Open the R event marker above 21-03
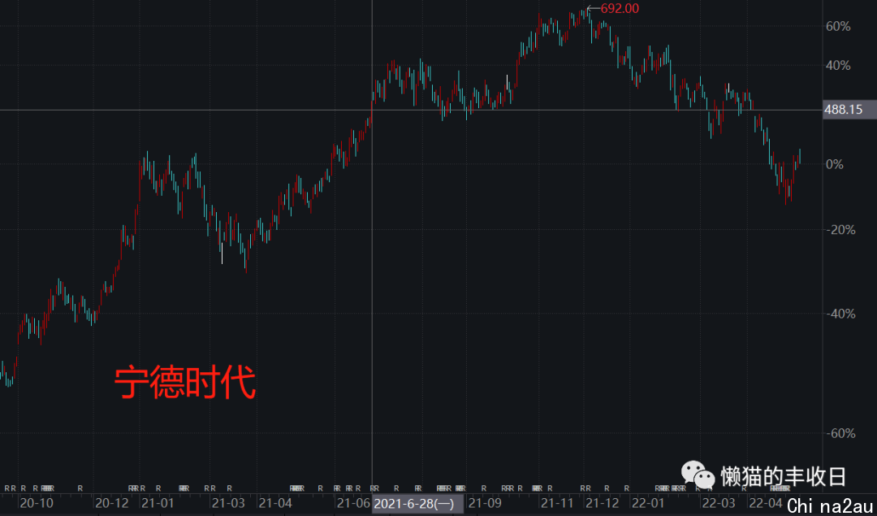The width and height of the screenshot is (877, 516). (229, 488)
